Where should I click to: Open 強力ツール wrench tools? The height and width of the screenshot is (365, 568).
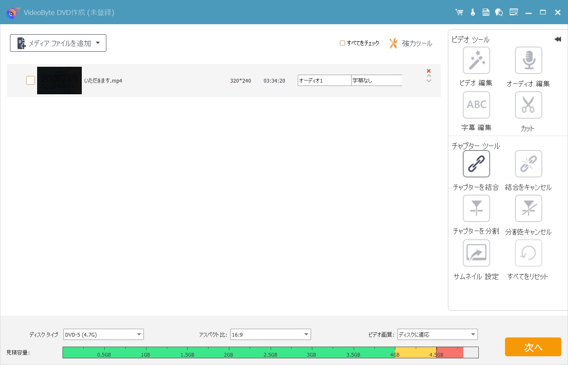(x=410, y=43)
